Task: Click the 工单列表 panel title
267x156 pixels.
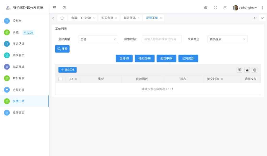Action: [61, 29]
